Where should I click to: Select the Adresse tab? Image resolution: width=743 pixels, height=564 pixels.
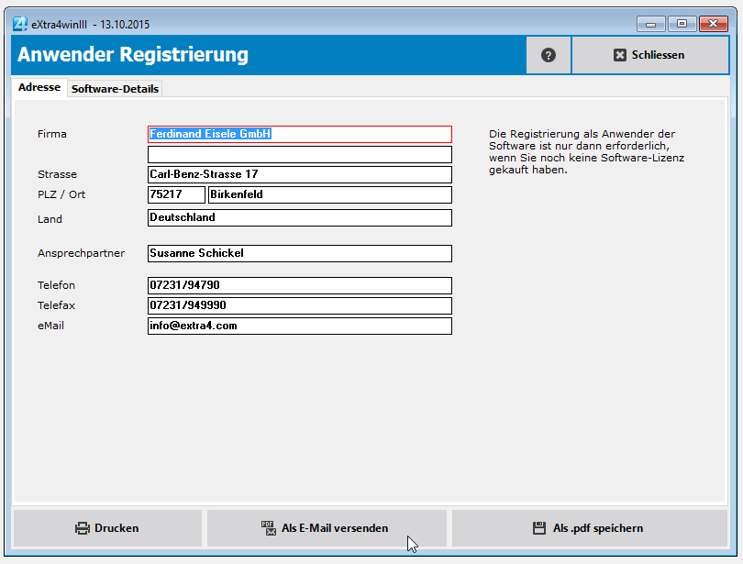click(39, 87)
